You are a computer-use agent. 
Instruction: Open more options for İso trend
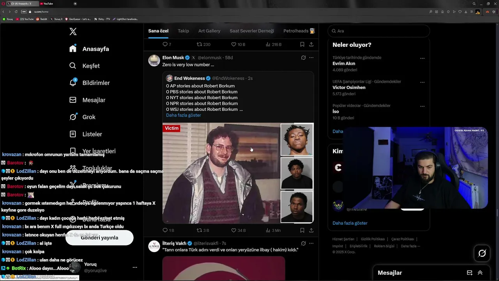point(422,106)
